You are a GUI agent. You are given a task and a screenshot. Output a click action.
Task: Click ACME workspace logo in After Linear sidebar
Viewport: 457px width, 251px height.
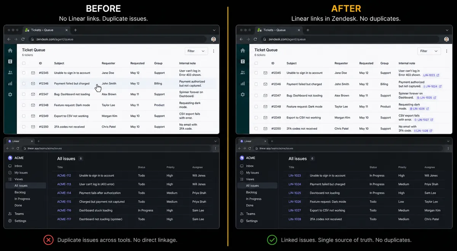[242, 158]
